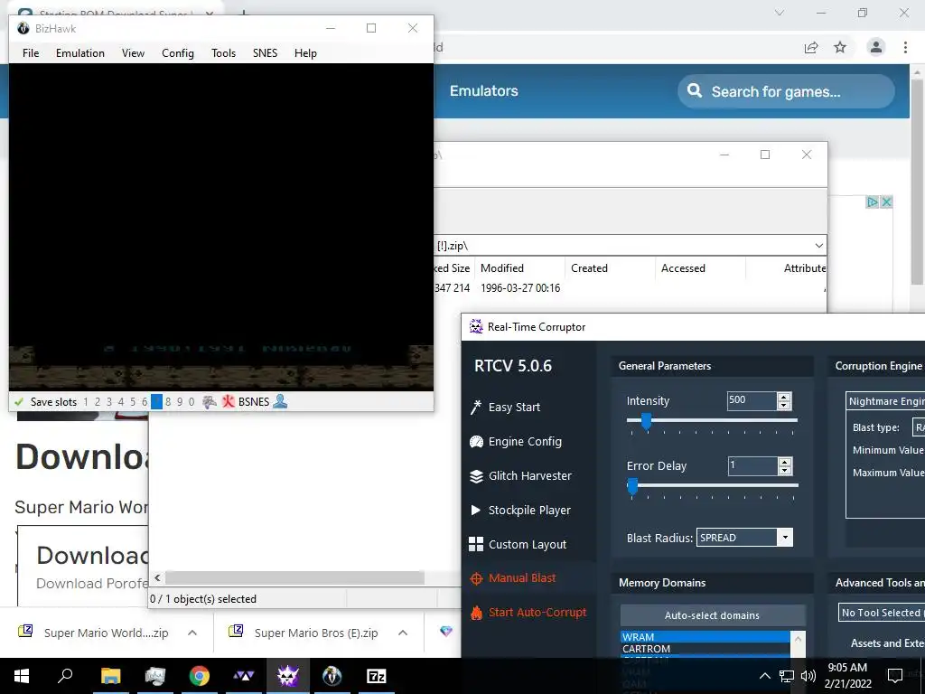The width and height of the screenshot is (925, 694).
Task: Open Chrome profile avatar icon
Action: pyautogui.click(x=876, y=47)
